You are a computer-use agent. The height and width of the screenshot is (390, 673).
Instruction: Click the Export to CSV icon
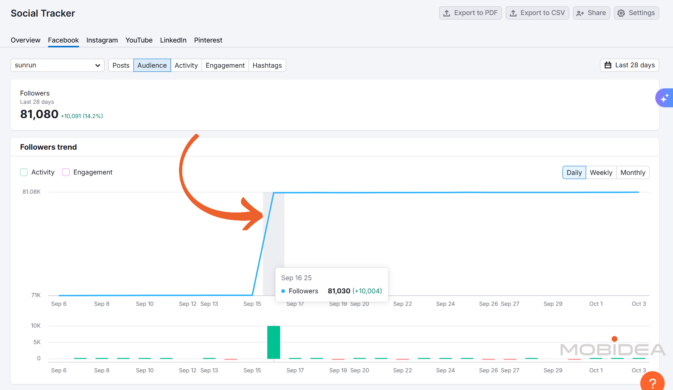coord(513,12)
